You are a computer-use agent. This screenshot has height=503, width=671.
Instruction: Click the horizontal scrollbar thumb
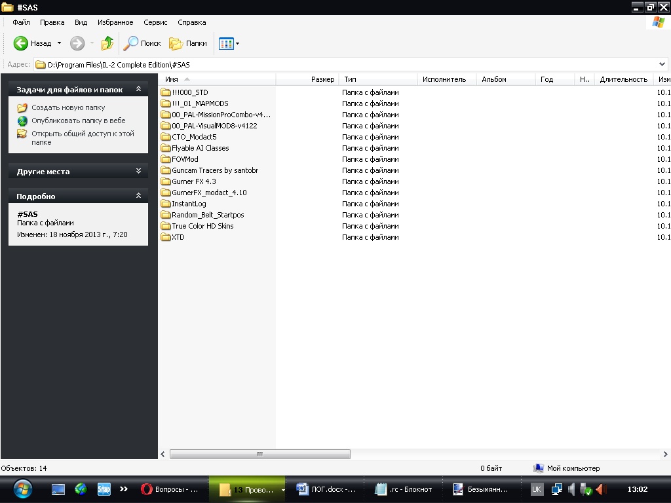pos(260,455)
